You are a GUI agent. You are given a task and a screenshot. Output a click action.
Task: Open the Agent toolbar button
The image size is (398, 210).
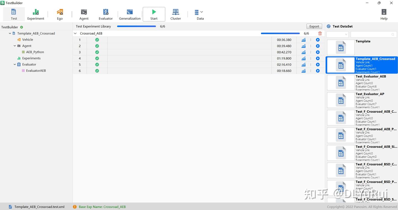pyautogui.click(x=84, y=14)
